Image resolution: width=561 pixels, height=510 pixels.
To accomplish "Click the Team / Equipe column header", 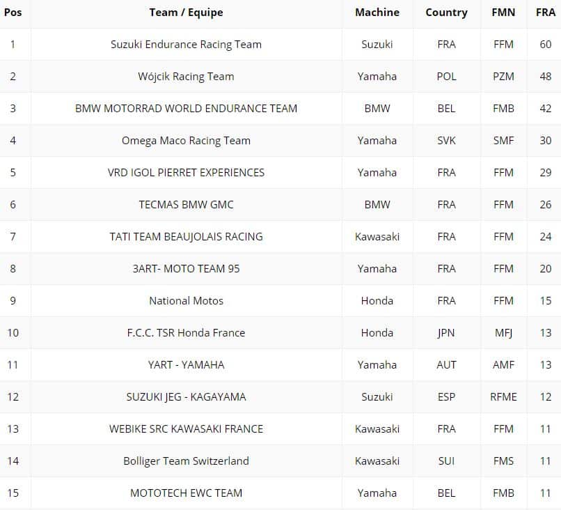I will pos(186,13).
